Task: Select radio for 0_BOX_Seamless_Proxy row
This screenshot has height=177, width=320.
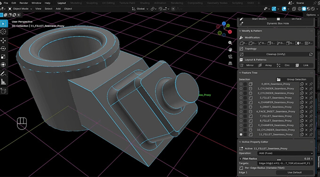Action: pyautogui.click(x=241, y=84)
